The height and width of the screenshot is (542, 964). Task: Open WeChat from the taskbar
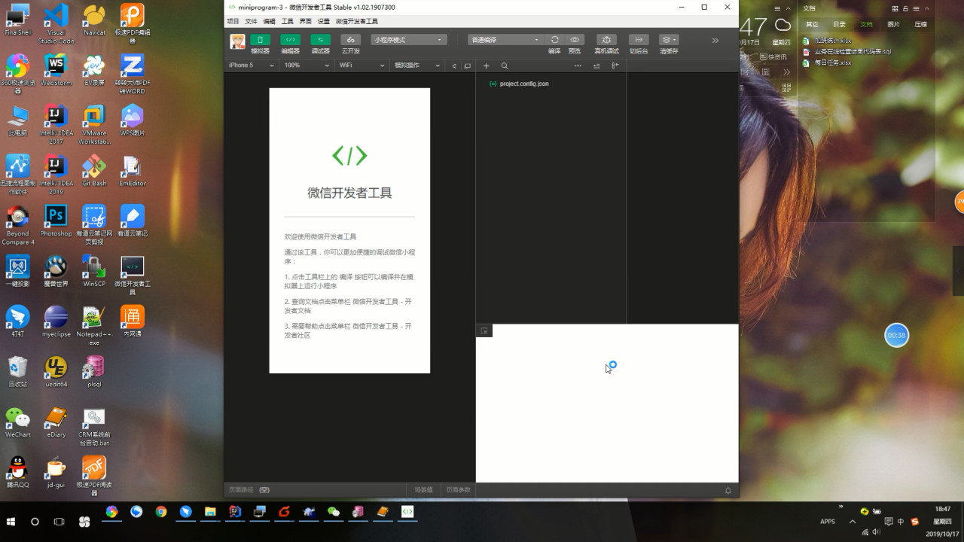click(334, 512)
